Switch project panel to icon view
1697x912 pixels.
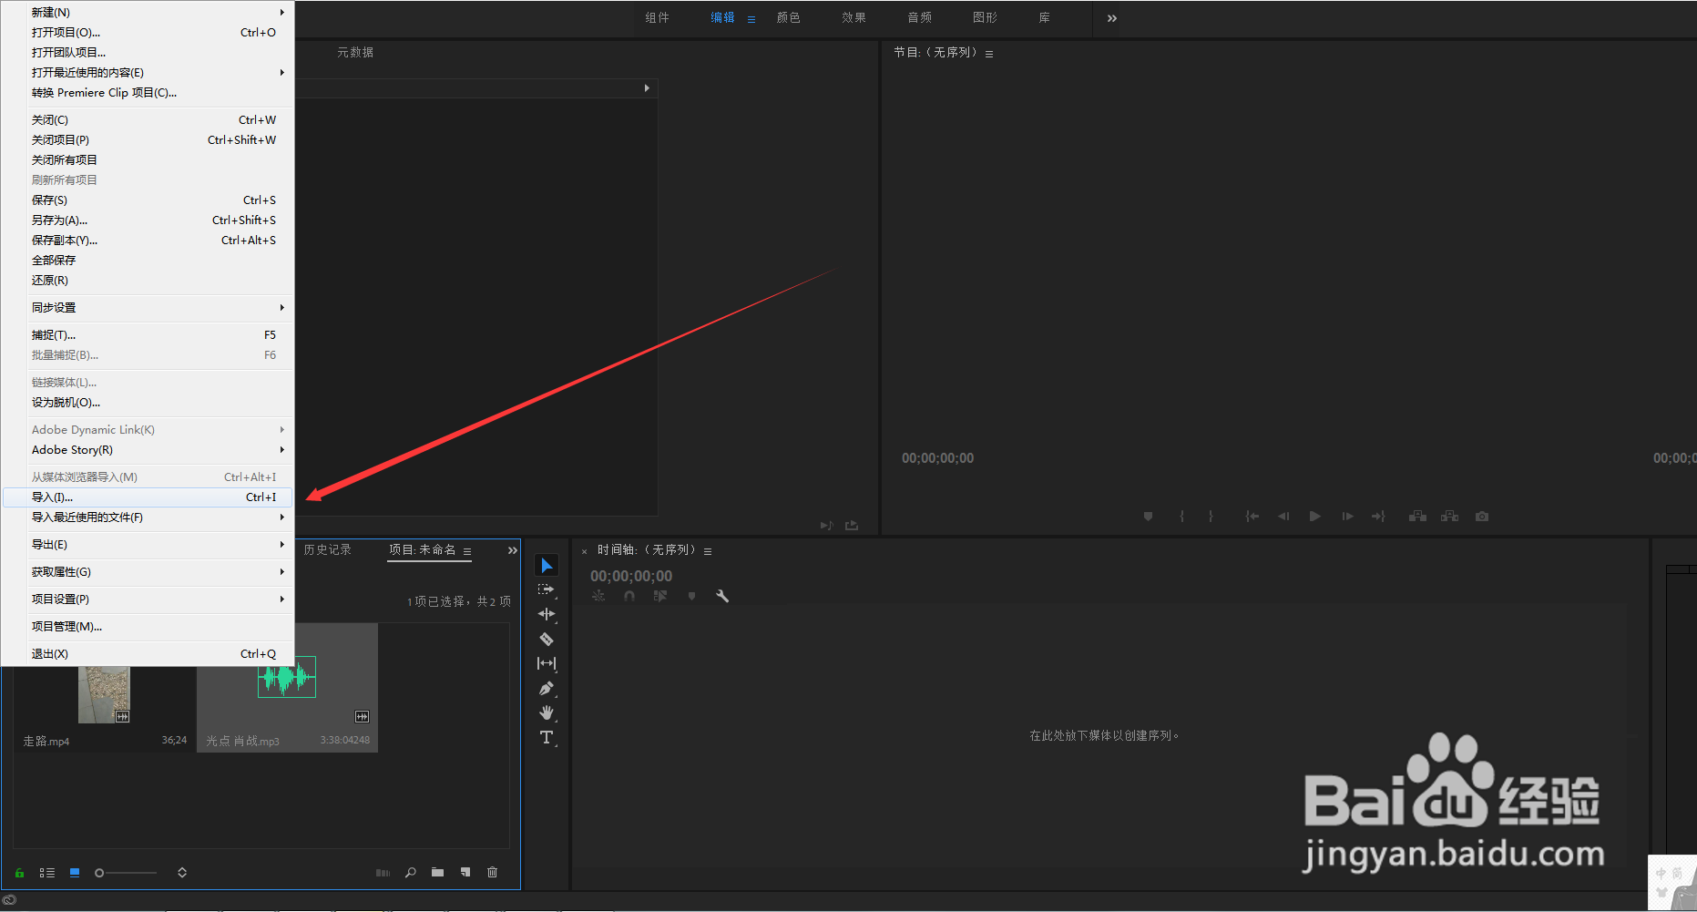coord(75,873)
